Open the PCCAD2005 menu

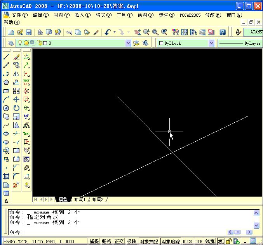190,15
